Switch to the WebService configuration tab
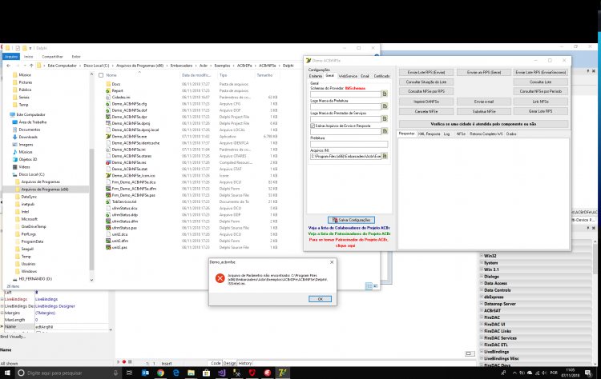The image size is (601, 379). (348, 76)
